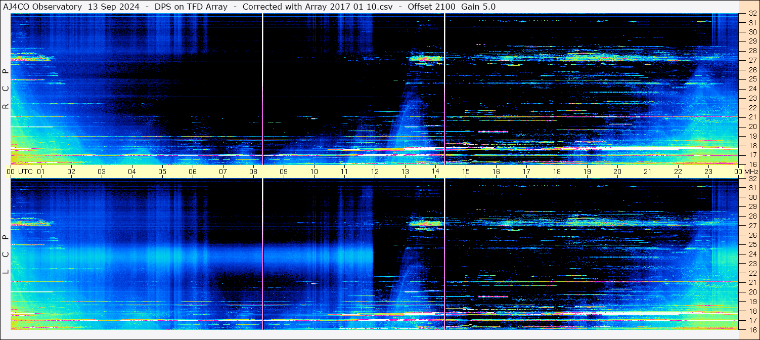Image resolution: width=760 pixels, height=340 pixels.
Task: Click hour '02' on the UTC axis
Action: [x=71, y=172]
